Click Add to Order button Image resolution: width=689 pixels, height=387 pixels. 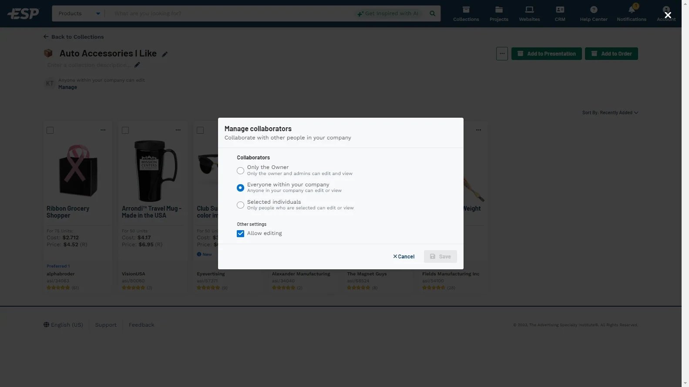(611, 54)
